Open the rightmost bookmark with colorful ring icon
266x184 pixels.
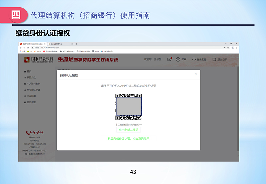(107, 51)
